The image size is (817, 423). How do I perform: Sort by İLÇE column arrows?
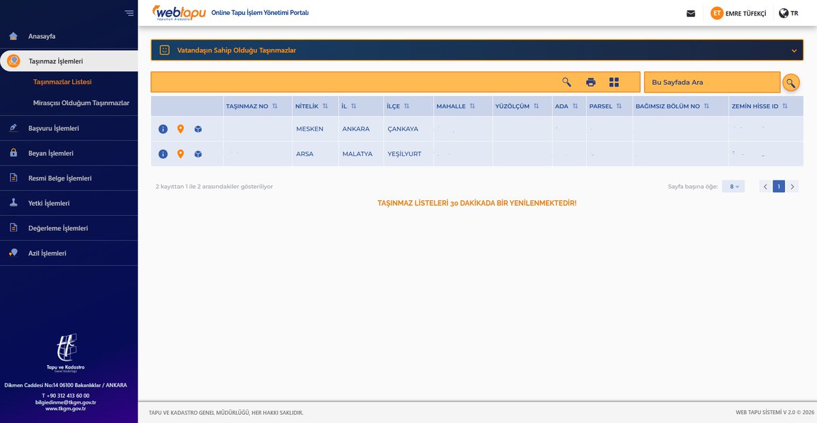click(x=406, y=106)
